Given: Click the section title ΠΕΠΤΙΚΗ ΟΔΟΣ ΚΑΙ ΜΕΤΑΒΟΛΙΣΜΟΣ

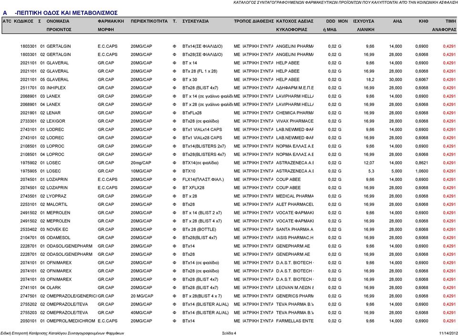Looking at the screenshot, I should click(66, 13).
